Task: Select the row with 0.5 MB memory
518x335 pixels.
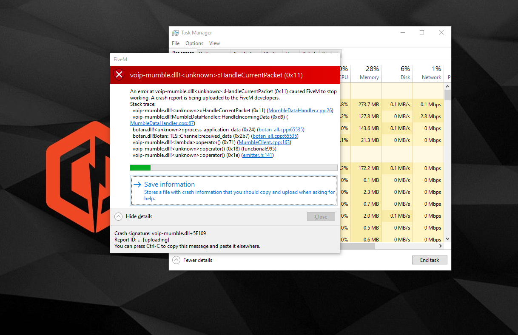Action: click(x=392, y=227)
